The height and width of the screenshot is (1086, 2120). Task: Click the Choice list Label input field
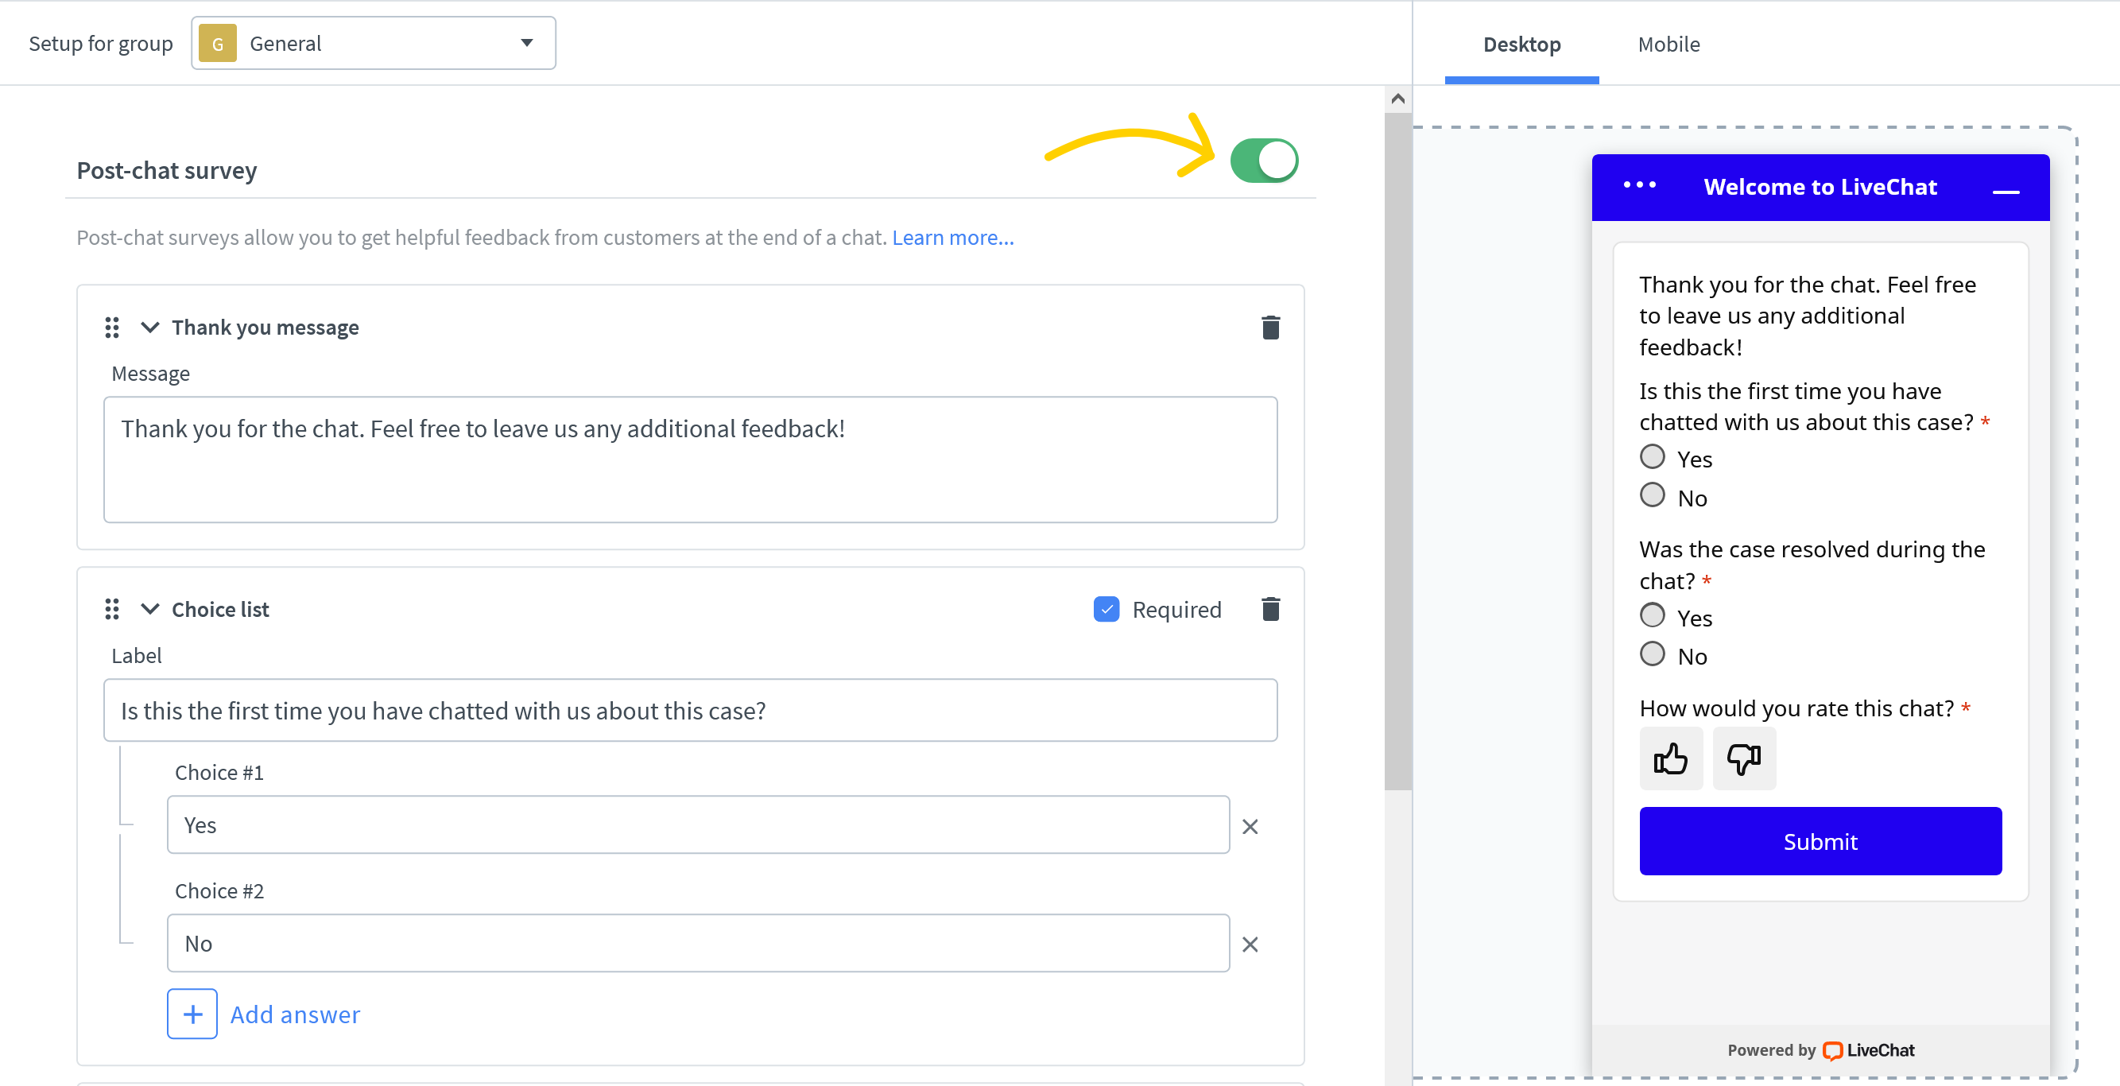pyautogui.click(x=690, y=710)
